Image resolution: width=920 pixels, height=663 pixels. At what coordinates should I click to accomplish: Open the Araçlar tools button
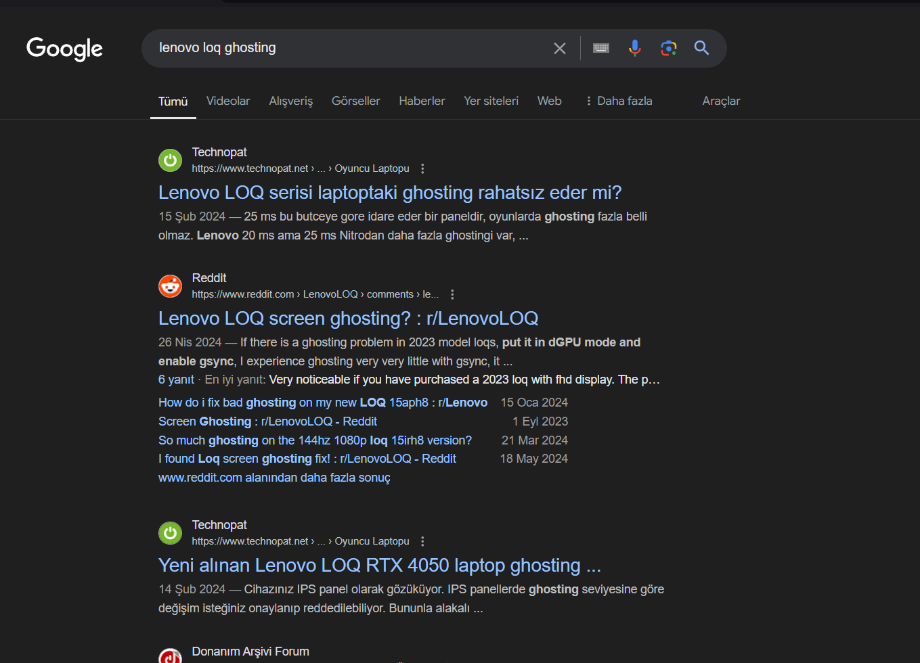click(721, 101)
